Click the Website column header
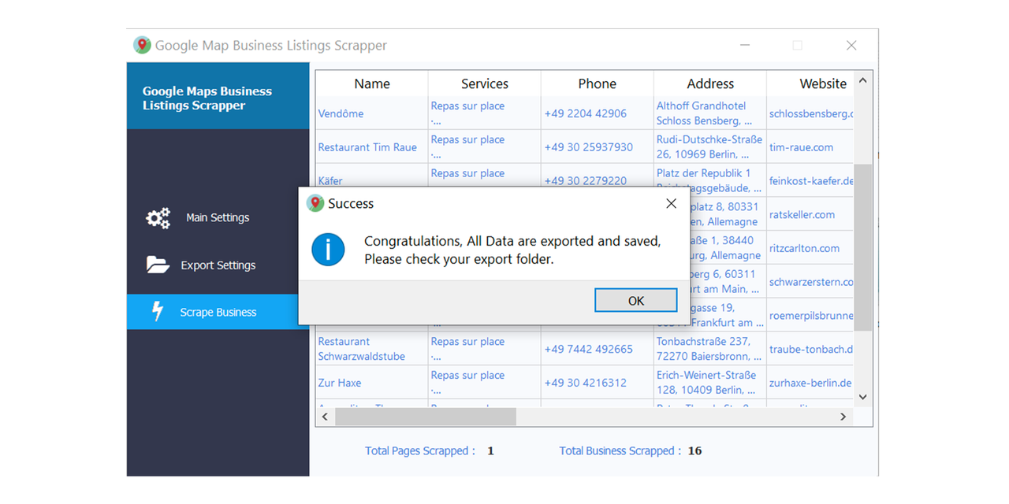Screen dimensions: 1009x504 click(x=810, y=83)
